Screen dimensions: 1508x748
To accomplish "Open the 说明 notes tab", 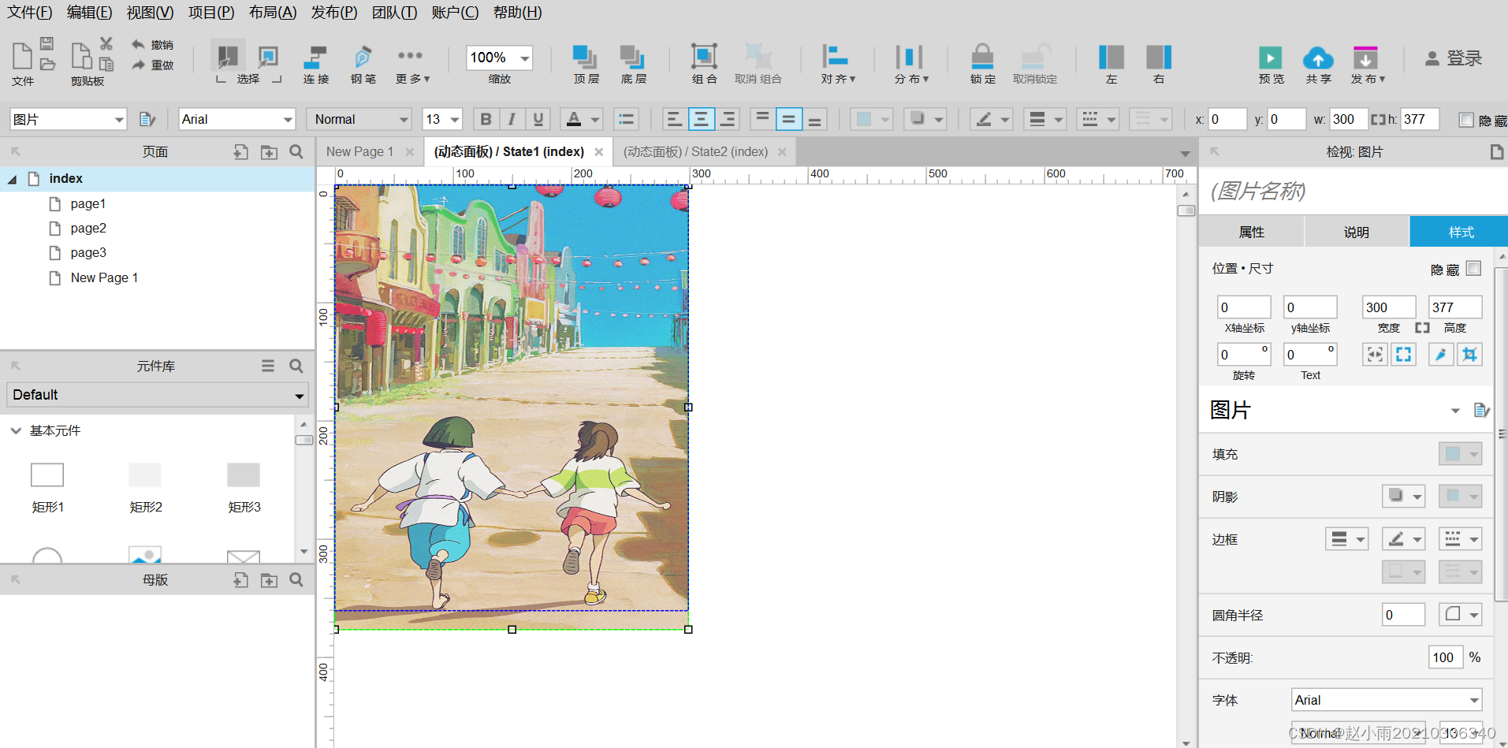I will tap(1357, 232).
